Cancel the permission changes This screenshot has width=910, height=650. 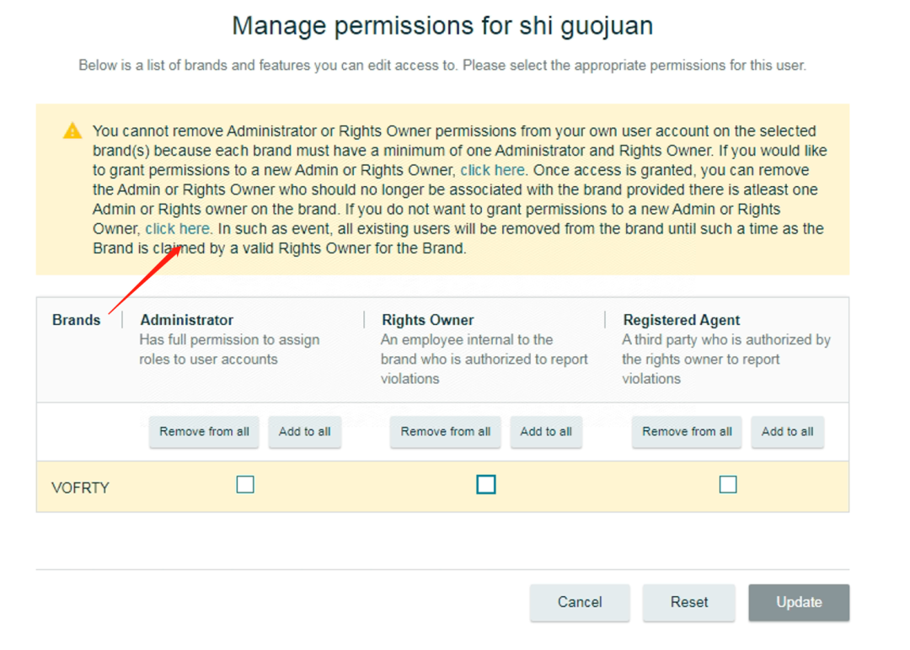click(580, 603)
